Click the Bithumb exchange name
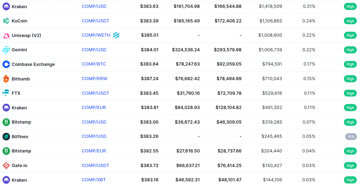 (21, 79)
